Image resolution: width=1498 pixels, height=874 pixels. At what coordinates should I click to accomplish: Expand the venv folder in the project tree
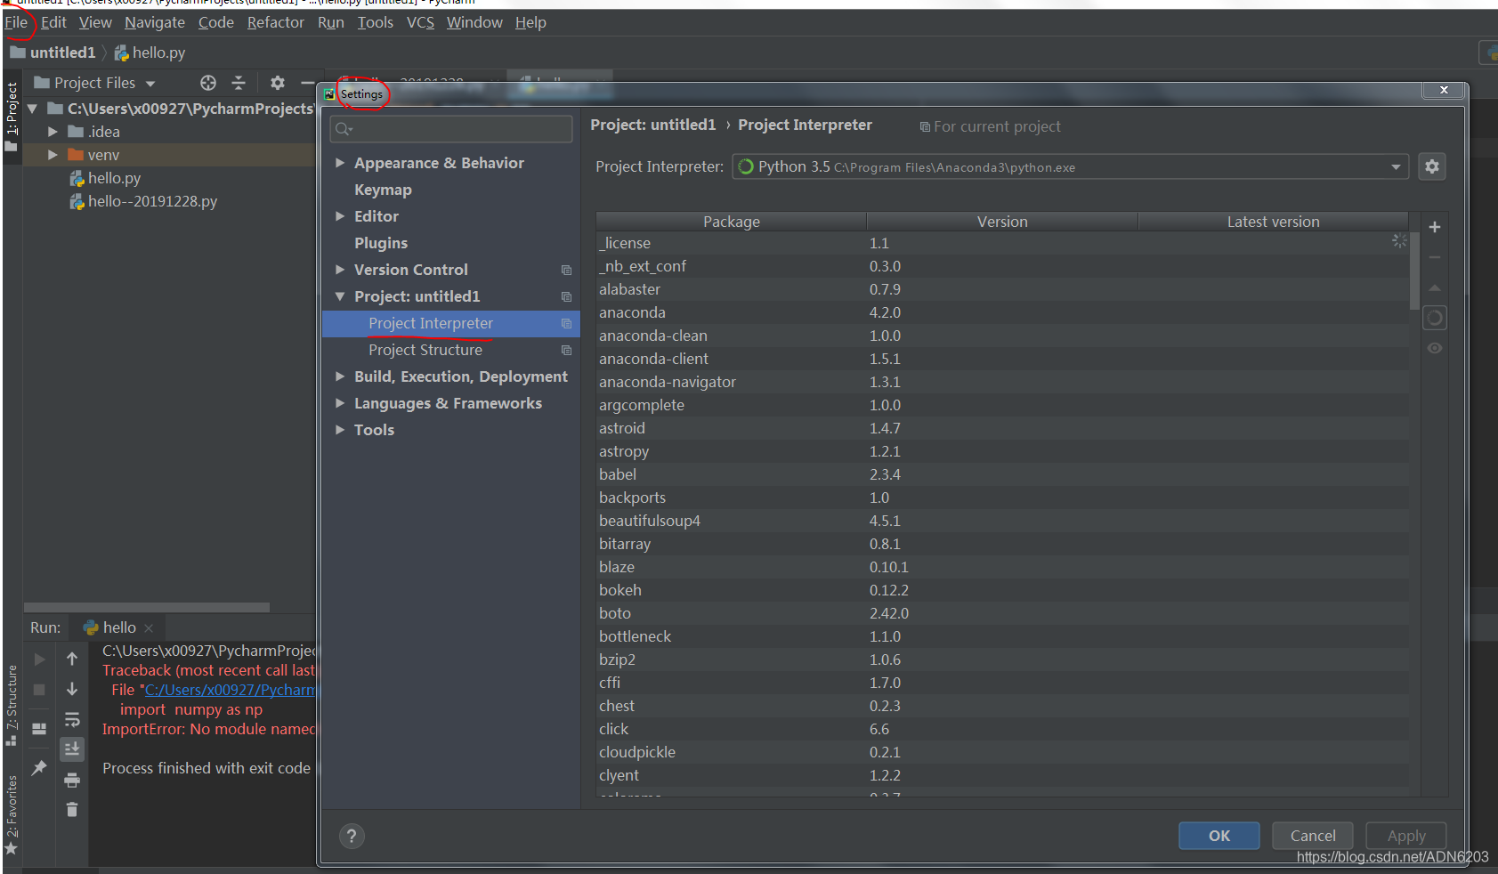[53, 155]
